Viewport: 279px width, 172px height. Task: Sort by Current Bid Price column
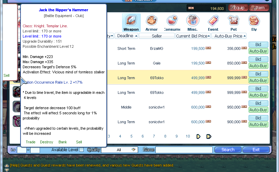coord(193,36)
